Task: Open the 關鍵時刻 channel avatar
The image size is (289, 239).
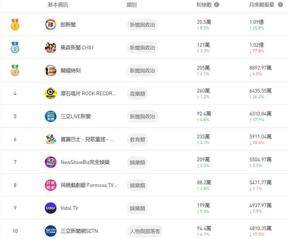Action: click(x=51, y=70)
